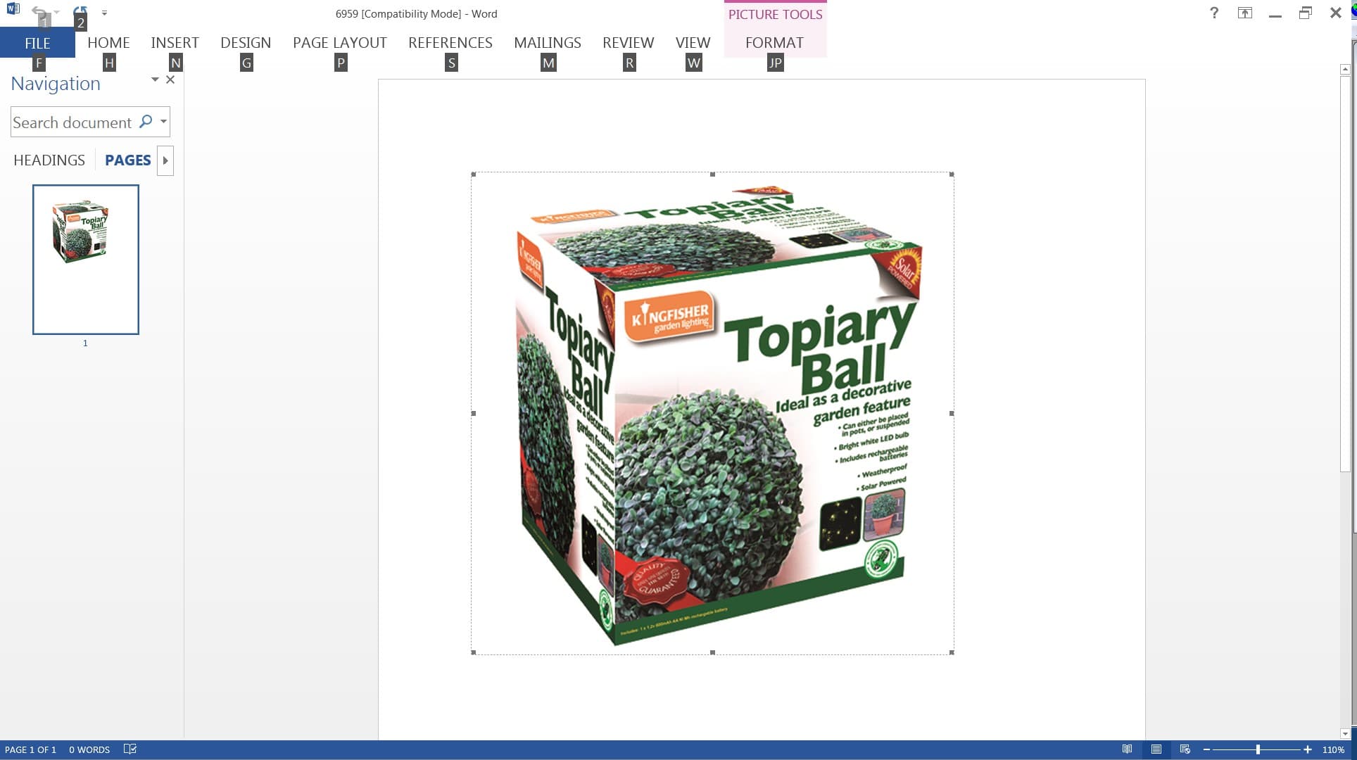Switch to the REFERENCES ribbon tab

pyautogui.click(x=450, y=43)
